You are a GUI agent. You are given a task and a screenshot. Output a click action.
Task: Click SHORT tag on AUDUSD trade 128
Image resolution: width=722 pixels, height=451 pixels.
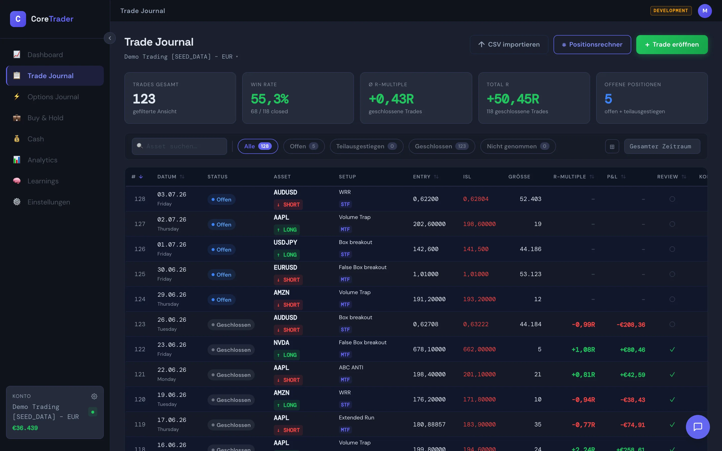(288, 205)
